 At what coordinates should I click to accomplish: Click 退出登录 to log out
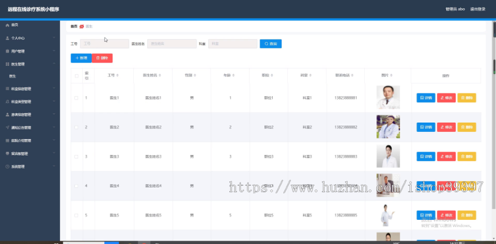click(x=478, y=9)
